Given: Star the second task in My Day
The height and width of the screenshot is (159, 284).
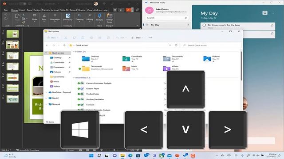Looking at the screenshot, I should (x=272, y=34).
